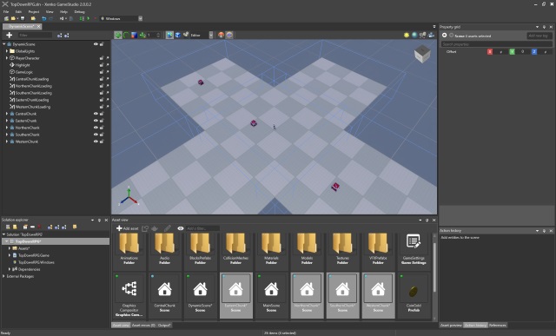Expand the CentralChunk scene node
Image resolution: width=556 pixels, height=336 pixels.
tap(7, 114)
